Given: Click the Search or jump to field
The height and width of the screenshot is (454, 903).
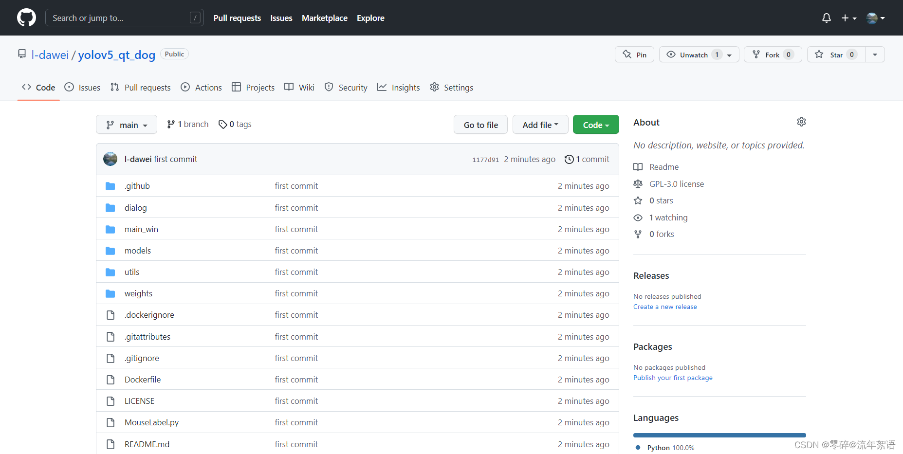Looking at the screenshot, I should 124,18.
